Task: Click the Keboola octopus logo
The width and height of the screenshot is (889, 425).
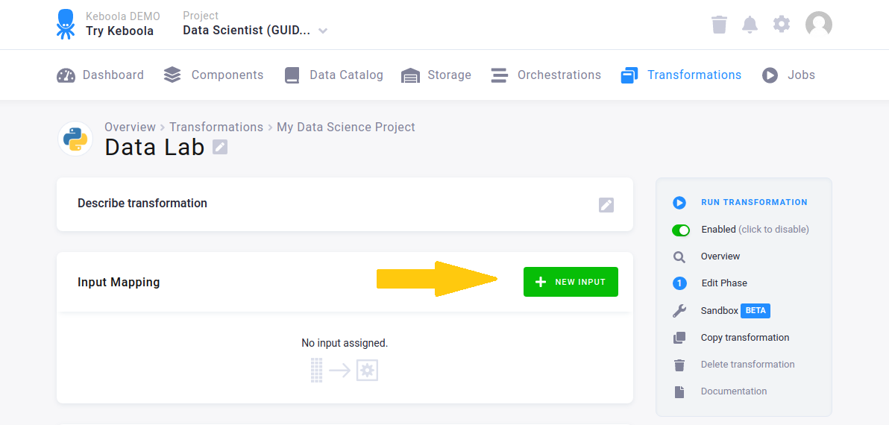Action: click(66, 24)
